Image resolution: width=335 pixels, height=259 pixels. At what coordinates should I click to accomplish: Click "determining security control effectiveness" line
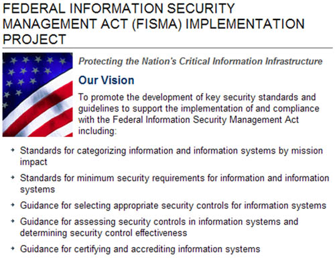pos(103,233)
